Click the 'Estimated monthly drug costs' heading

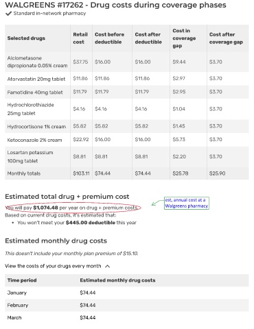tap(56, 241)
